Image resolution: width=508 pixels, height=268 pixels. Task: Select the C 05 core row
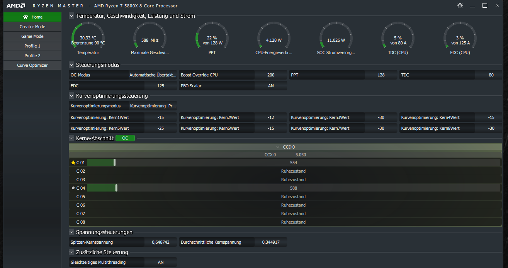[x=285, y=197]
